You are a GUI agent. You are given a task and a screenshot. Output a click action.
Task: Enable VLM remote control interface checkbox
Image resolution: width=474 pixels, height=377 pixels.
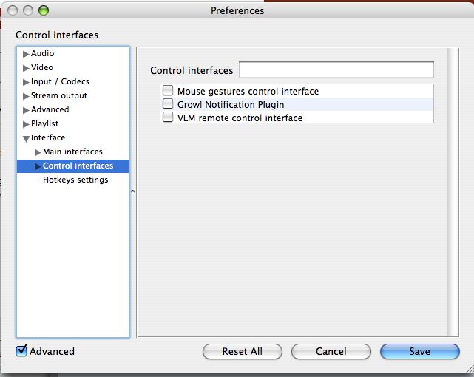168,117
